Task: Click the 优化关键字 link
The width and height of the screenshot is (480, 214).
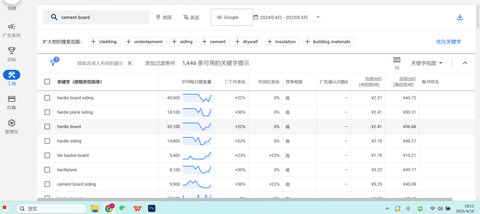Action: (448, 42)
